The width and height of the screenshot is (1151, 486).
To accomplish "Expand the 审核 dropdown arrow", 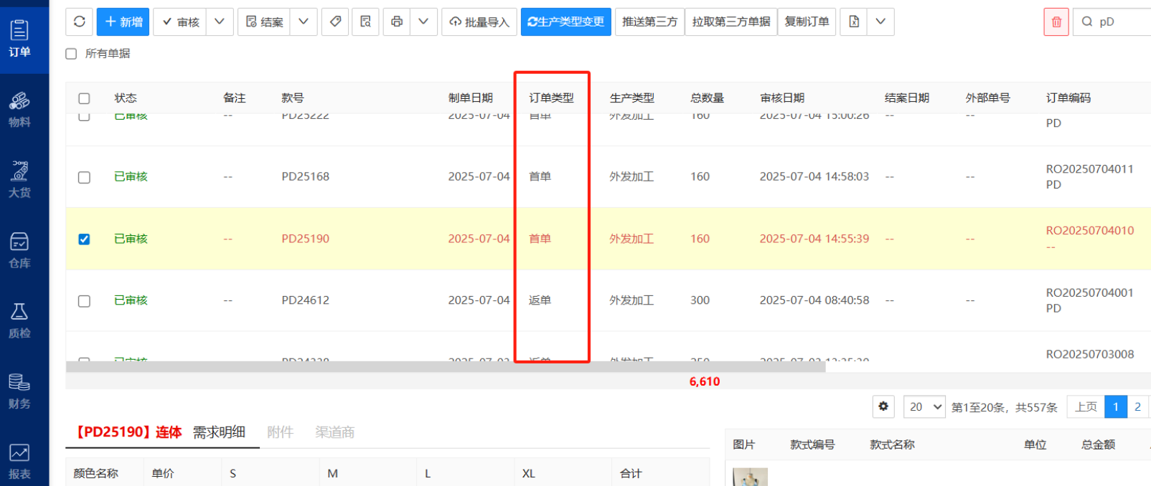I will pos(220,22).
